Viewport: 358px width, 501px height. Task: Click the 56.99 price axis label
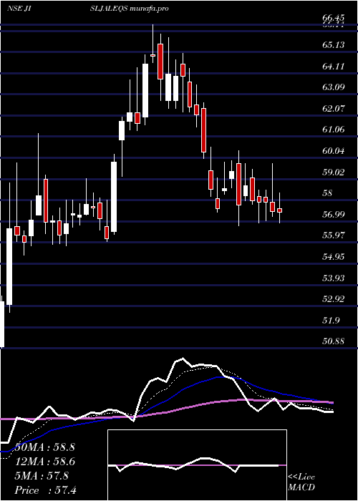pos(334,215)
